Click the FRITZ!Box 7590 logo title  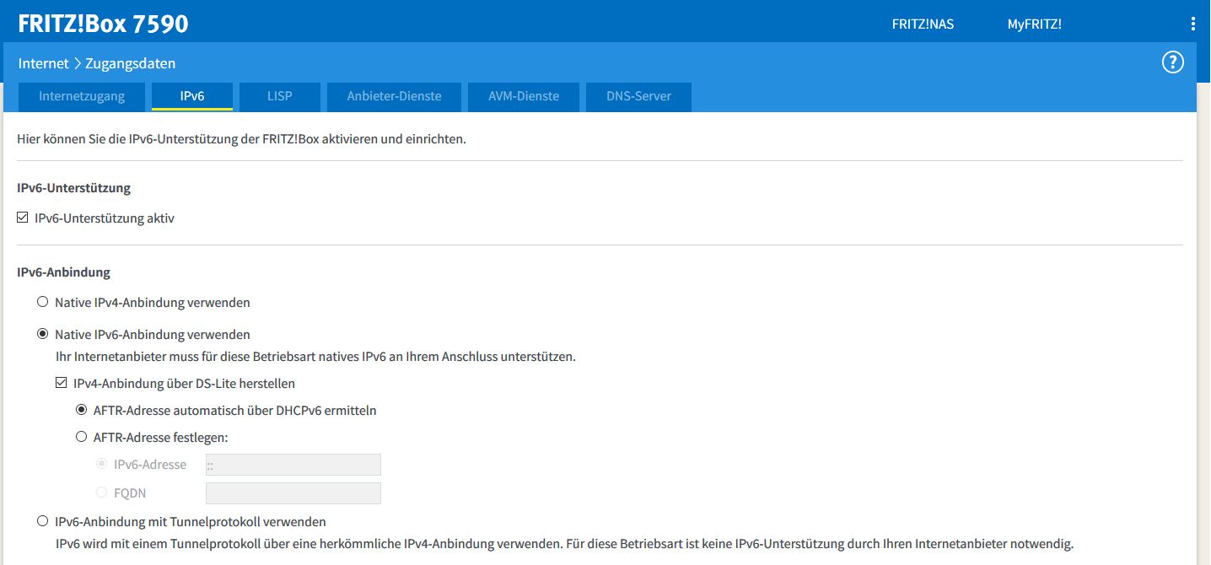(x=103, y=24)
